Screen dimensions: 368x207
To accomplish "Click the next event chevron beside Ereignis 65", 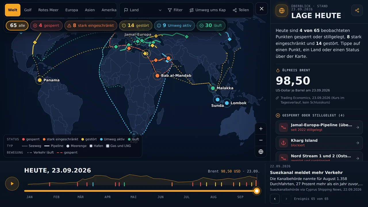I will click(286, 199).
